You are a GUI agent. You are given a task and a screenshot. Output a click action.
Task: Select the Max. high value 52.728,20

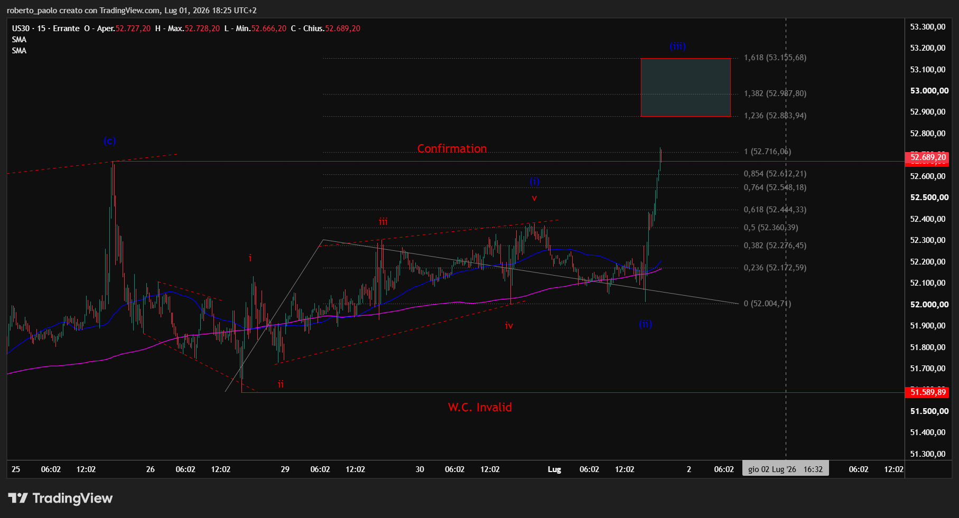(x=202, y=29)
